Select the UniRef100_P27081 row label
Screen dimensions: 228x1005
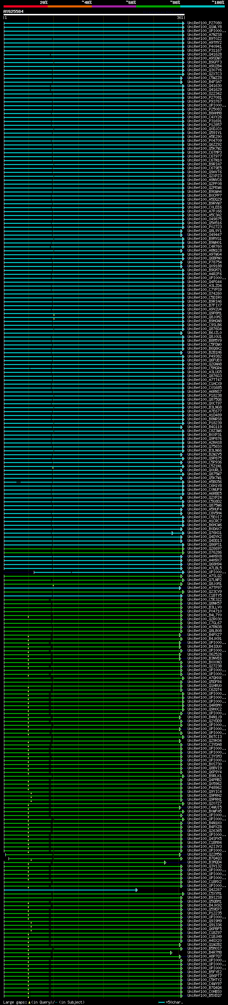tap(204, 98)
